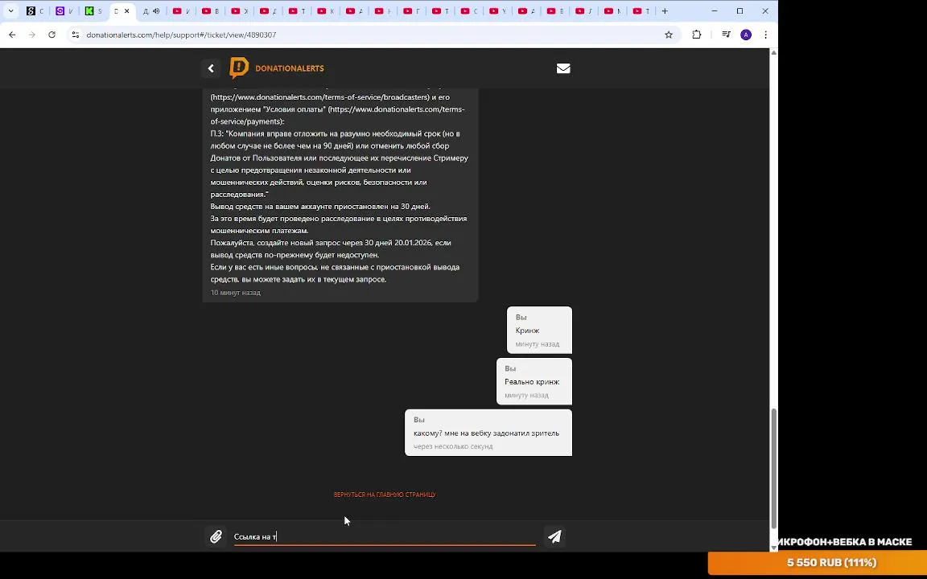The height and width of the screenshot is (579, 927).
Task: Click the address bar with the donationalerts.com URL
Action: tap(373, 35)
